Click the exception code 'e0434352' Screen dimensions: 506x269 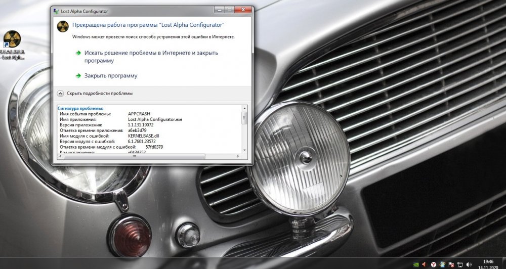[137, 152]
